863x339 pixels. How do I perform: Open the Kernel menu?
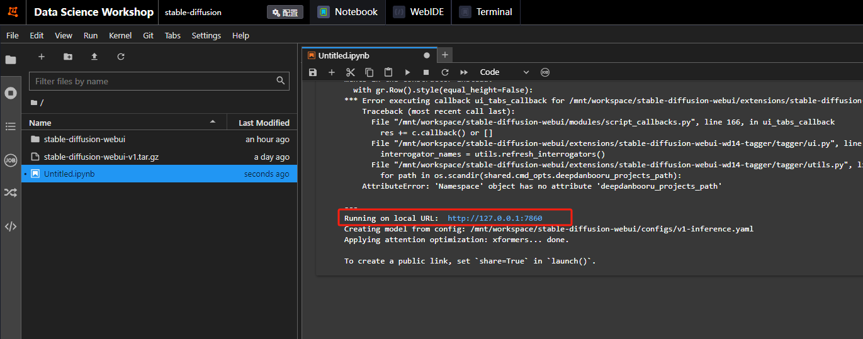pos(120,36)
